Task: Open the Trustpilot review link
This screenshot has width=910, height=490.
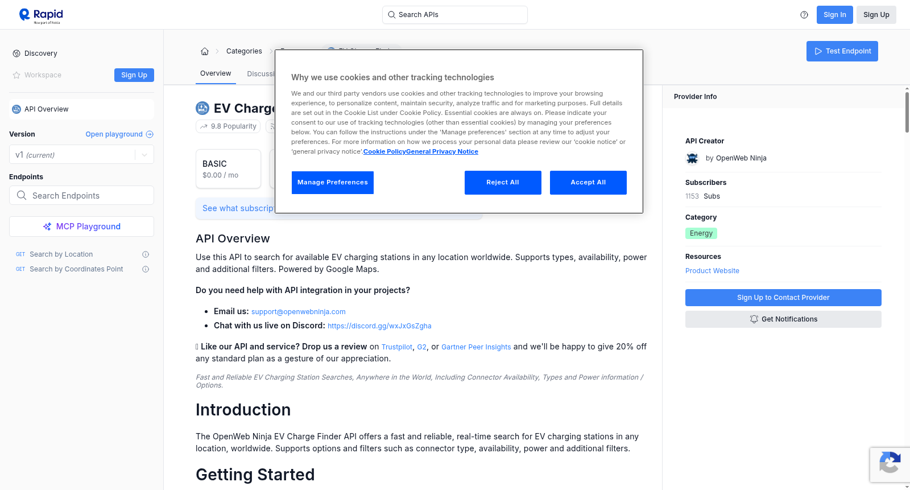Action: (x=397, y=347)
